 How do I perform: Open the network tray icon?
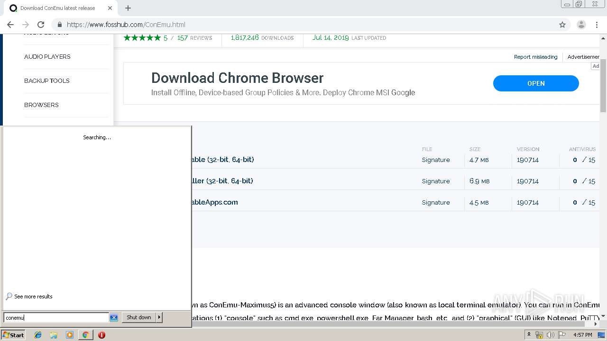[539, 335]
